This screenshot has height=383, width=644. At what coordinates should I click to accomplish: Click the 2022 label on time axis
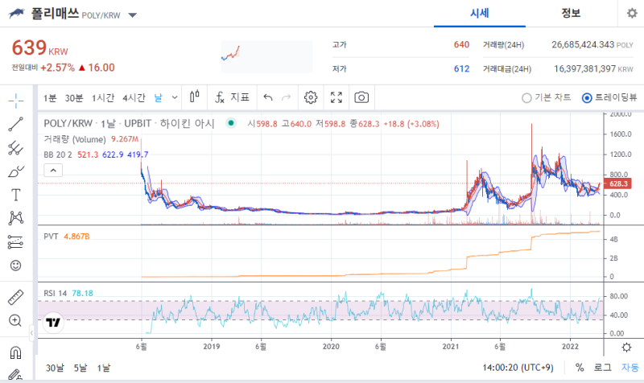point(570,347)
